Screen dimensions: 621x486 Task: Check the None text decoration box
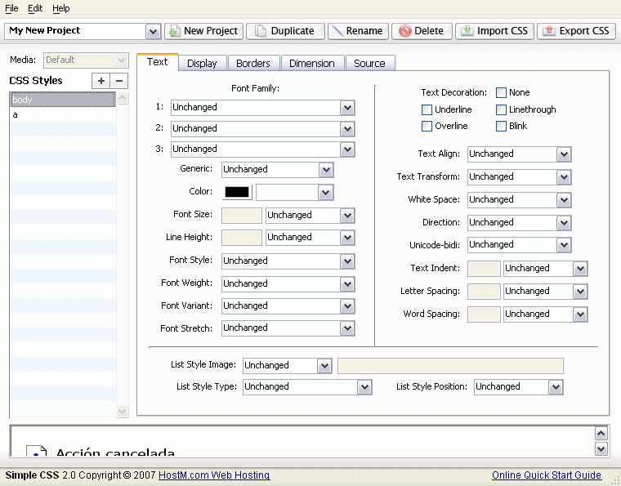[501, 92]
